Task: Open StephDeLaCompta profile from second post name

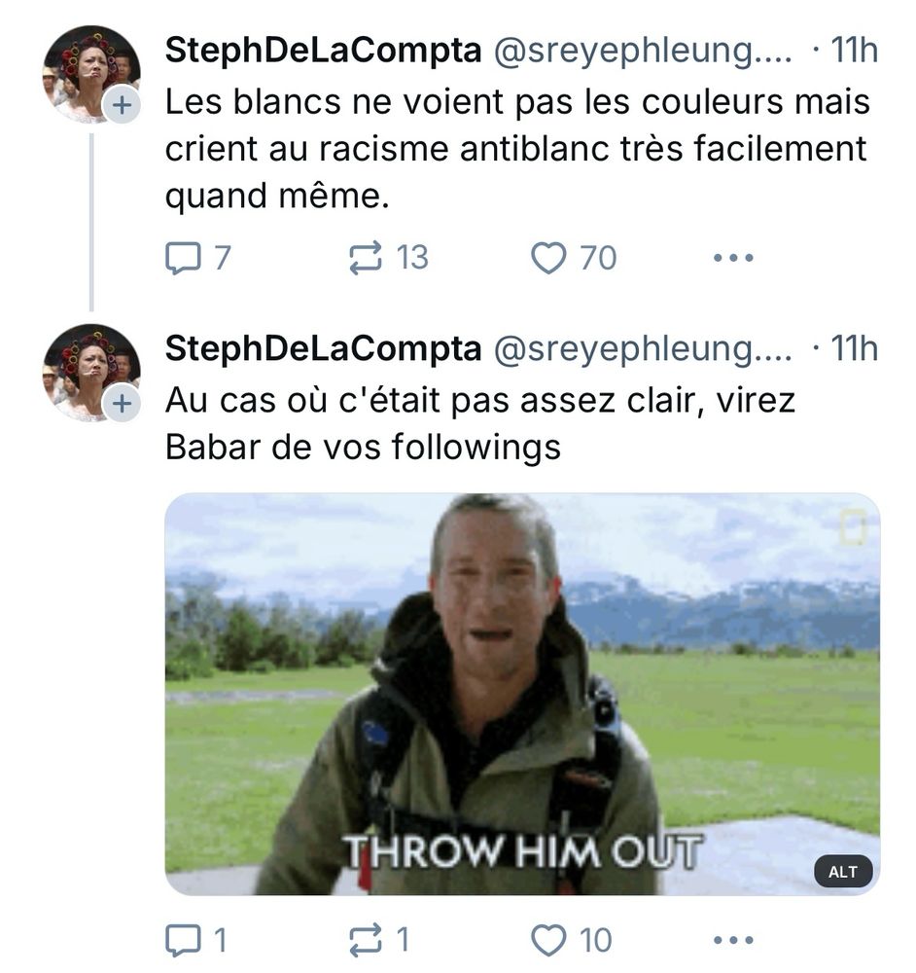Action: click(x=323, y=347)
